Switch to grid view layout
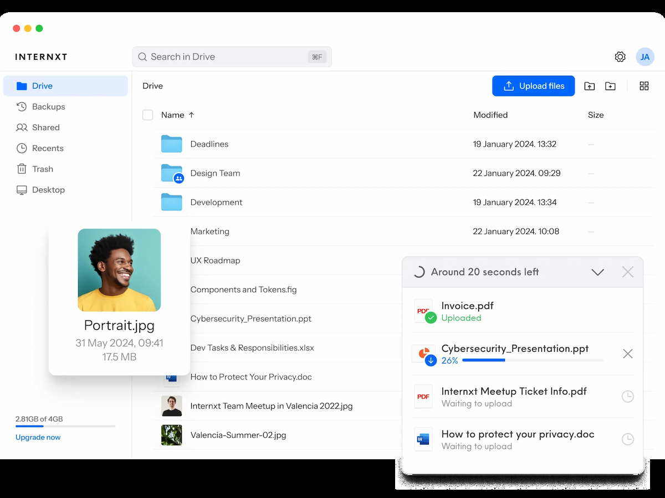665x498 pixels. [644, 86]
